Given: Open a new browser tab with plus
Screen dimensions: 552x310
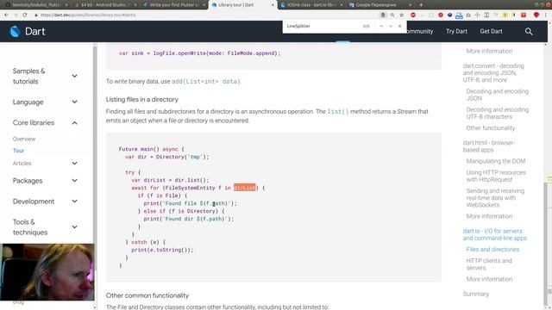Looking at the screenshot, I should click(421, 5).
